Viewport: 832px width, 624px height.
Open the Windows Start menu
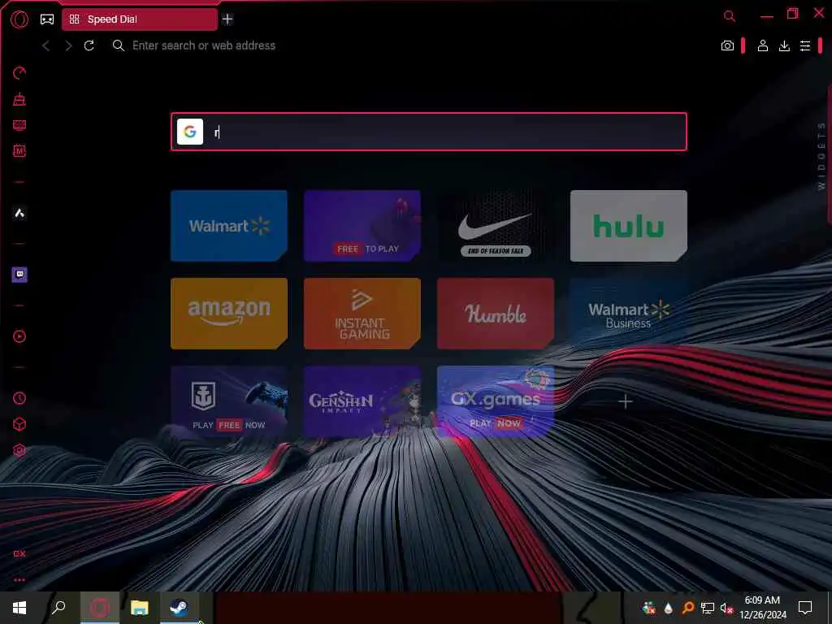[x=19, y=608]
